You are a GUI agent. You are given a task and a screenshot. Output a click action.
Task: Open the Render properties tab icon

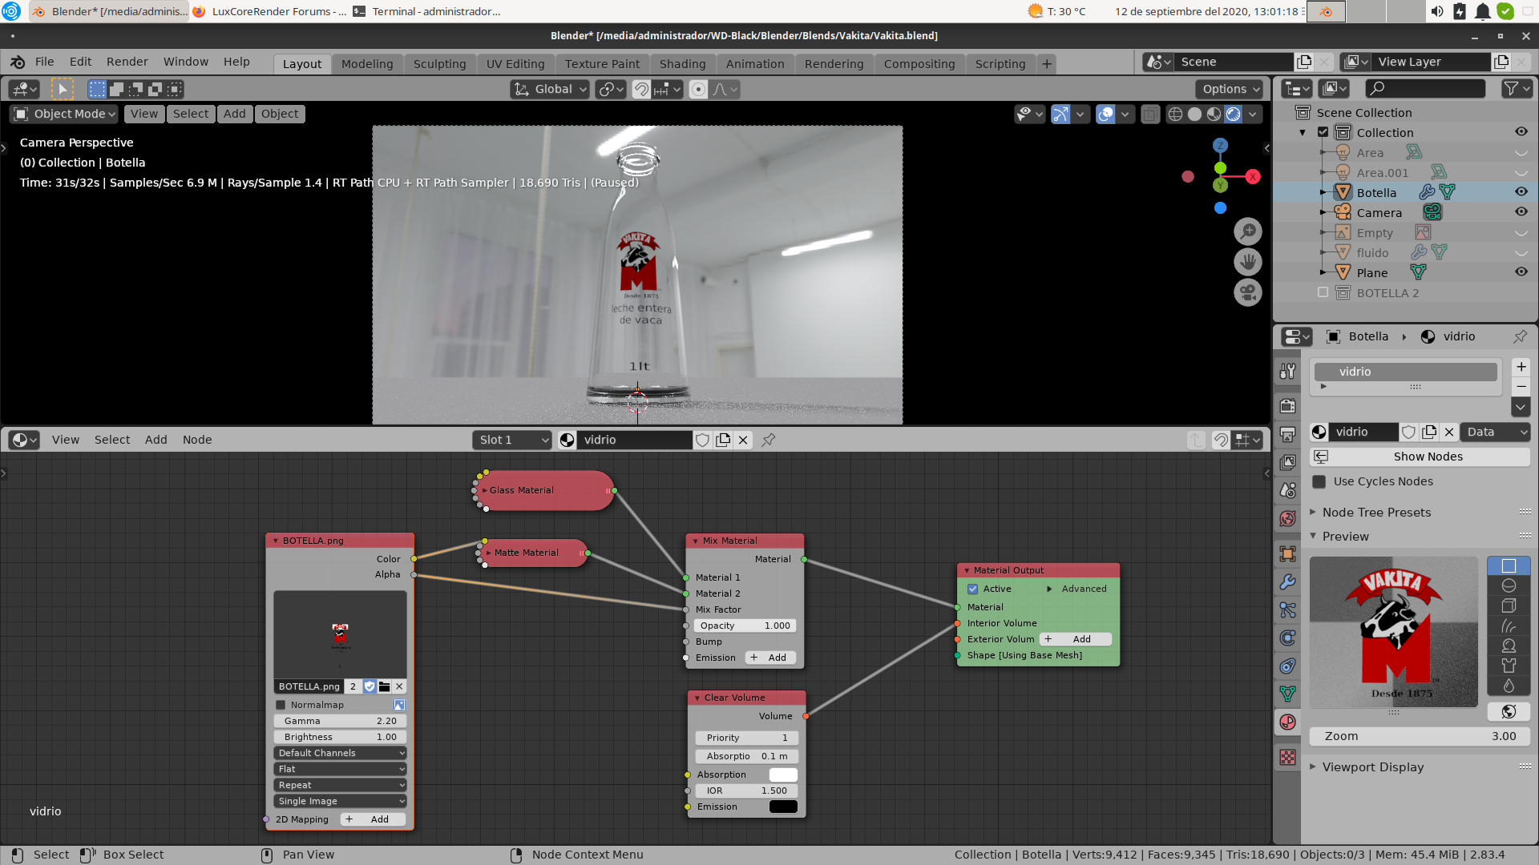pyautogui.click(x=1287, y=405)
